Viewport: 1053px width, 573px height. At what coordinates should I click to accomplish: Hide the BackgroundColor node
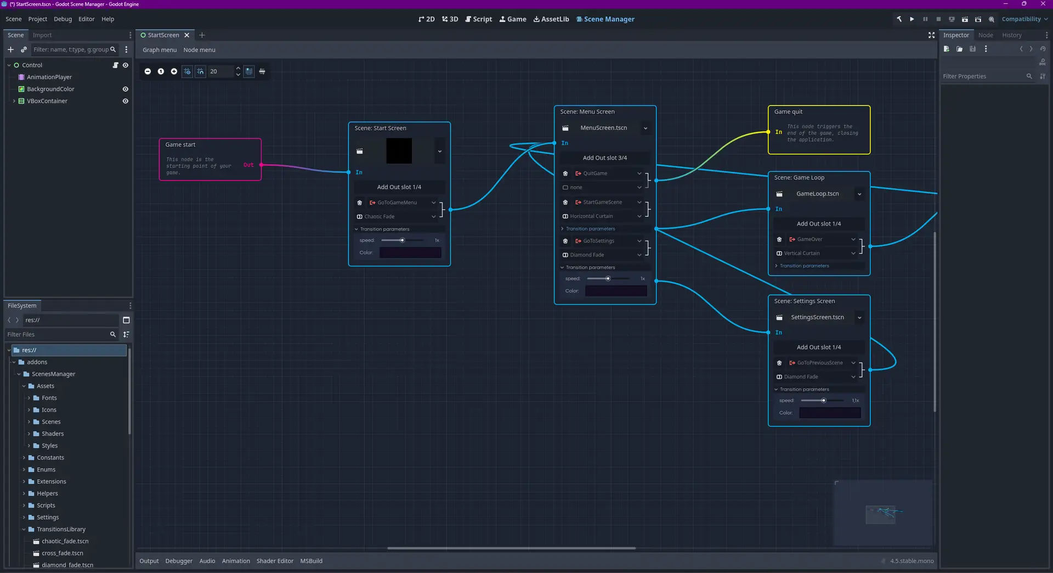pos(126,89)
